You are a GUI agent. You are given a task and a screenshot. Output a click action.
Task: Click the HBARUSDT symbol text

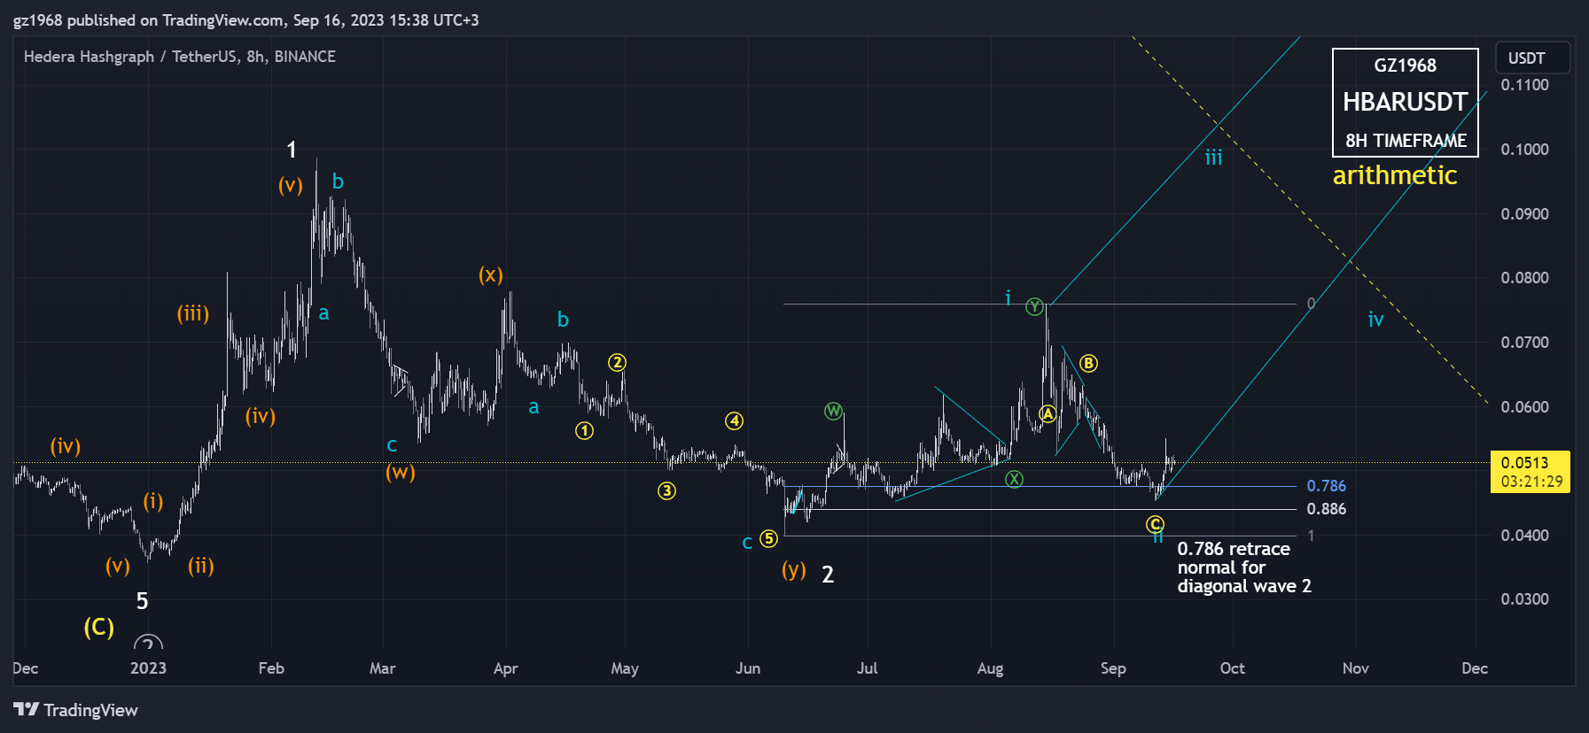click(1405, 102)
